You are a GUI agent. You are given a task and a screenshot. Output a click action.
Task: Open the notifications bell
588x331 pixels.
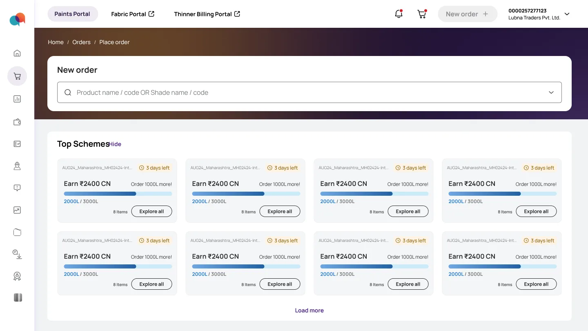(x=399, y=14)
